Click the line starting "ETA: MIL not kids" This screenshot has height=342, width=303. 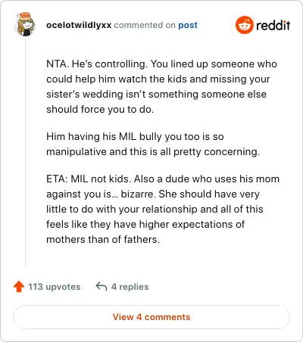(163, 179)
